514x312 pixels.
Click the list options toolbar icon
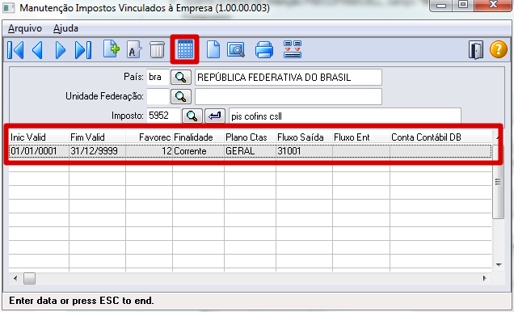click(293, 49)
